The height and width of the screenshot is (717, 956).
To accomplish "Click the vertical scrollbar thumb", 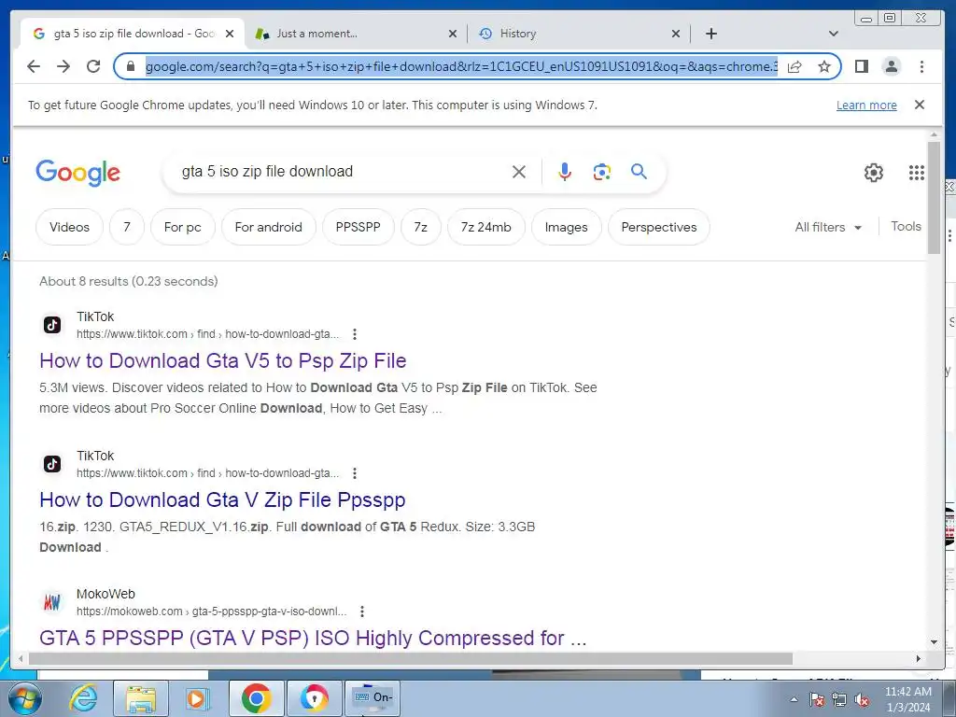I will point(934,197).
